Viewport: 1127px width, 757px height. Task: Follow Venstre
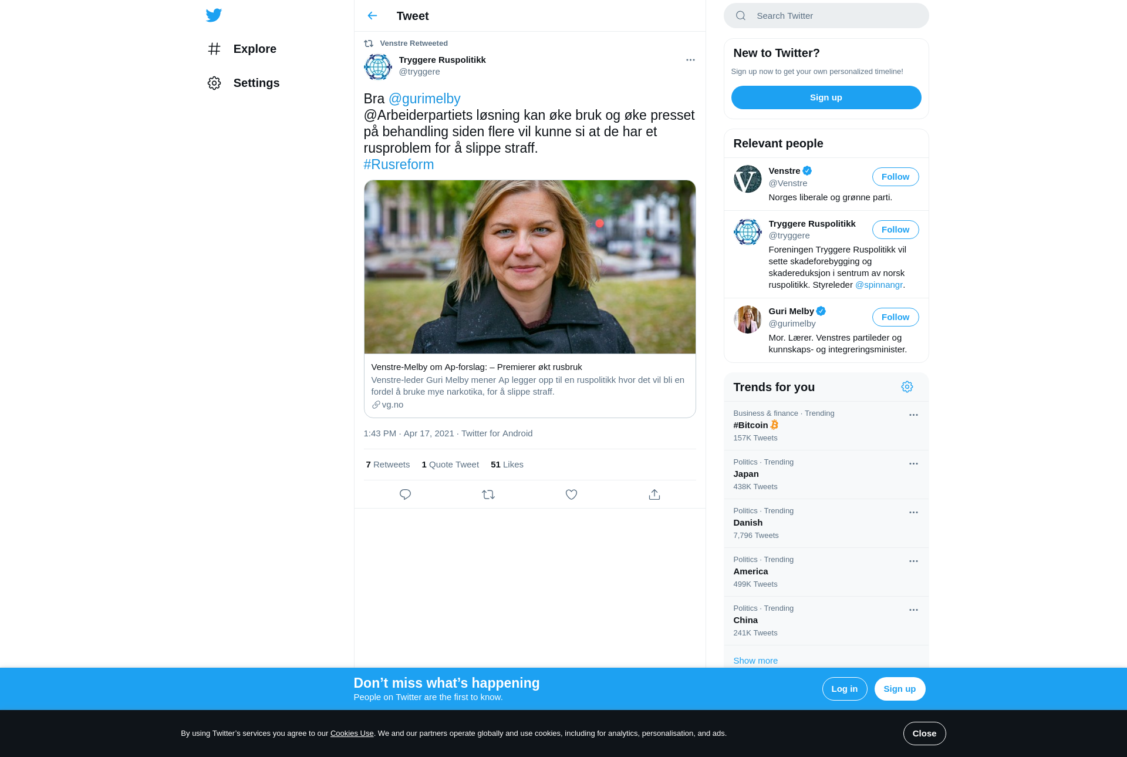tap(895, 177)
